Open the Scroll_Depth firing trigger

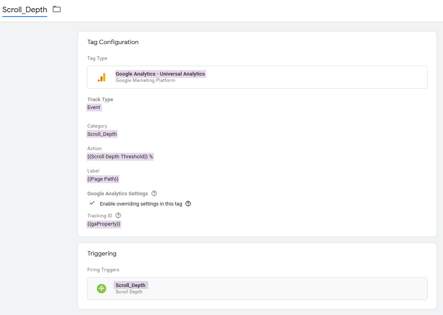257,288
